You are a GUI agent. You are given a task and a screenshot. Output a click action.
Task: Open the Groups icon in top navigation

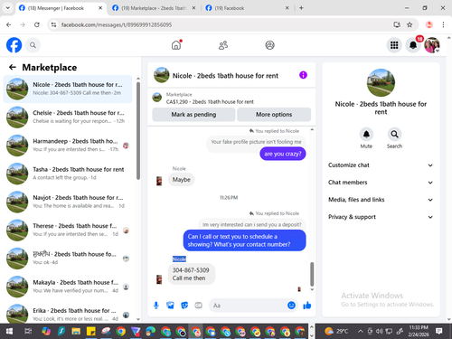click(x=269, y=45)
